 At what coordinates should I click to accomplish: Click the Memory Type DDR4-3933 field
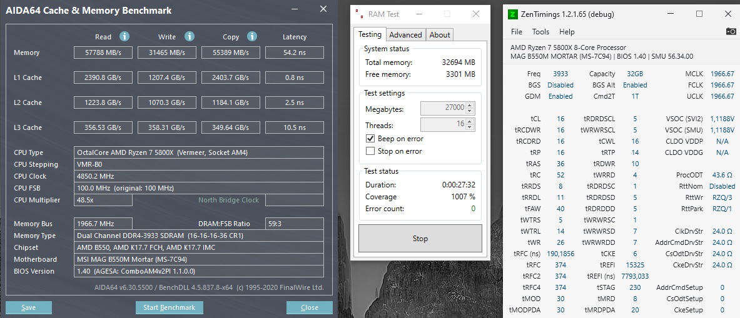(199, 236)
